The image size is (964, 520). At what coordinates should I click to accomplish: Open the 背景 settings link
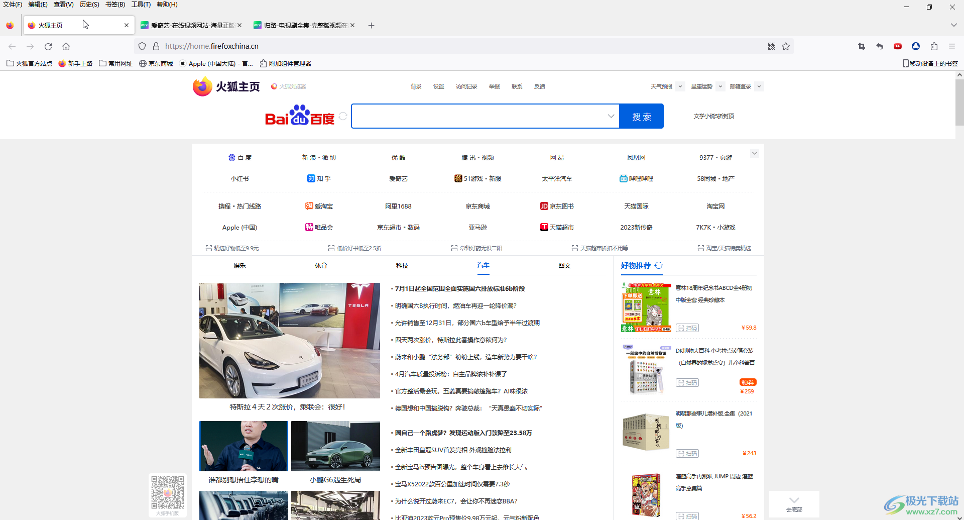click(416, 86)
